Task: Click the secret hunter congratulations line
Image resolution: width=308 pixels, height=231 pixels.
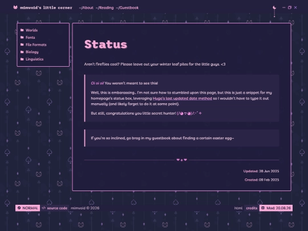Action: coord(147,114)
